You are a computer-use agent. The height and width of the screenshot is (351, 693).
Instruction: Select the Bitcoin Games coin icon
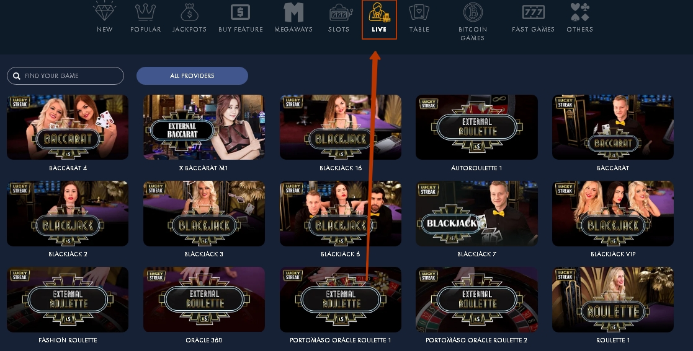(x=473, y=12)
